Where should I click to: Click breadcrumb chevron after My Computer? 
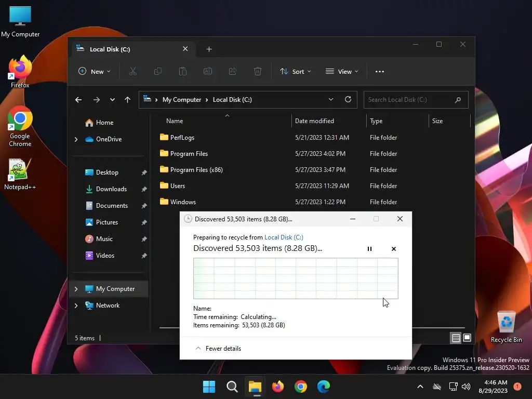coord(207,100)
